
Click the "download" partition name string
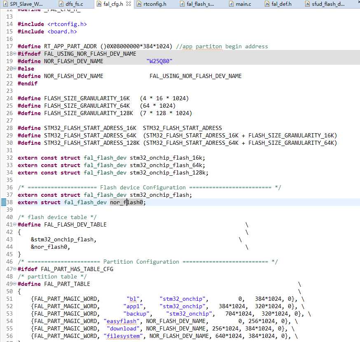point(123,328)
